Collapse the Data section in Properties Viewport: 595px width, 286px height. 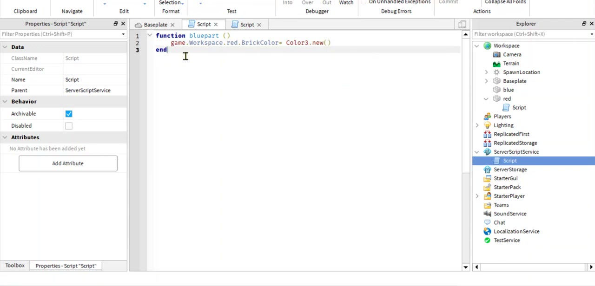coord(5,47)
